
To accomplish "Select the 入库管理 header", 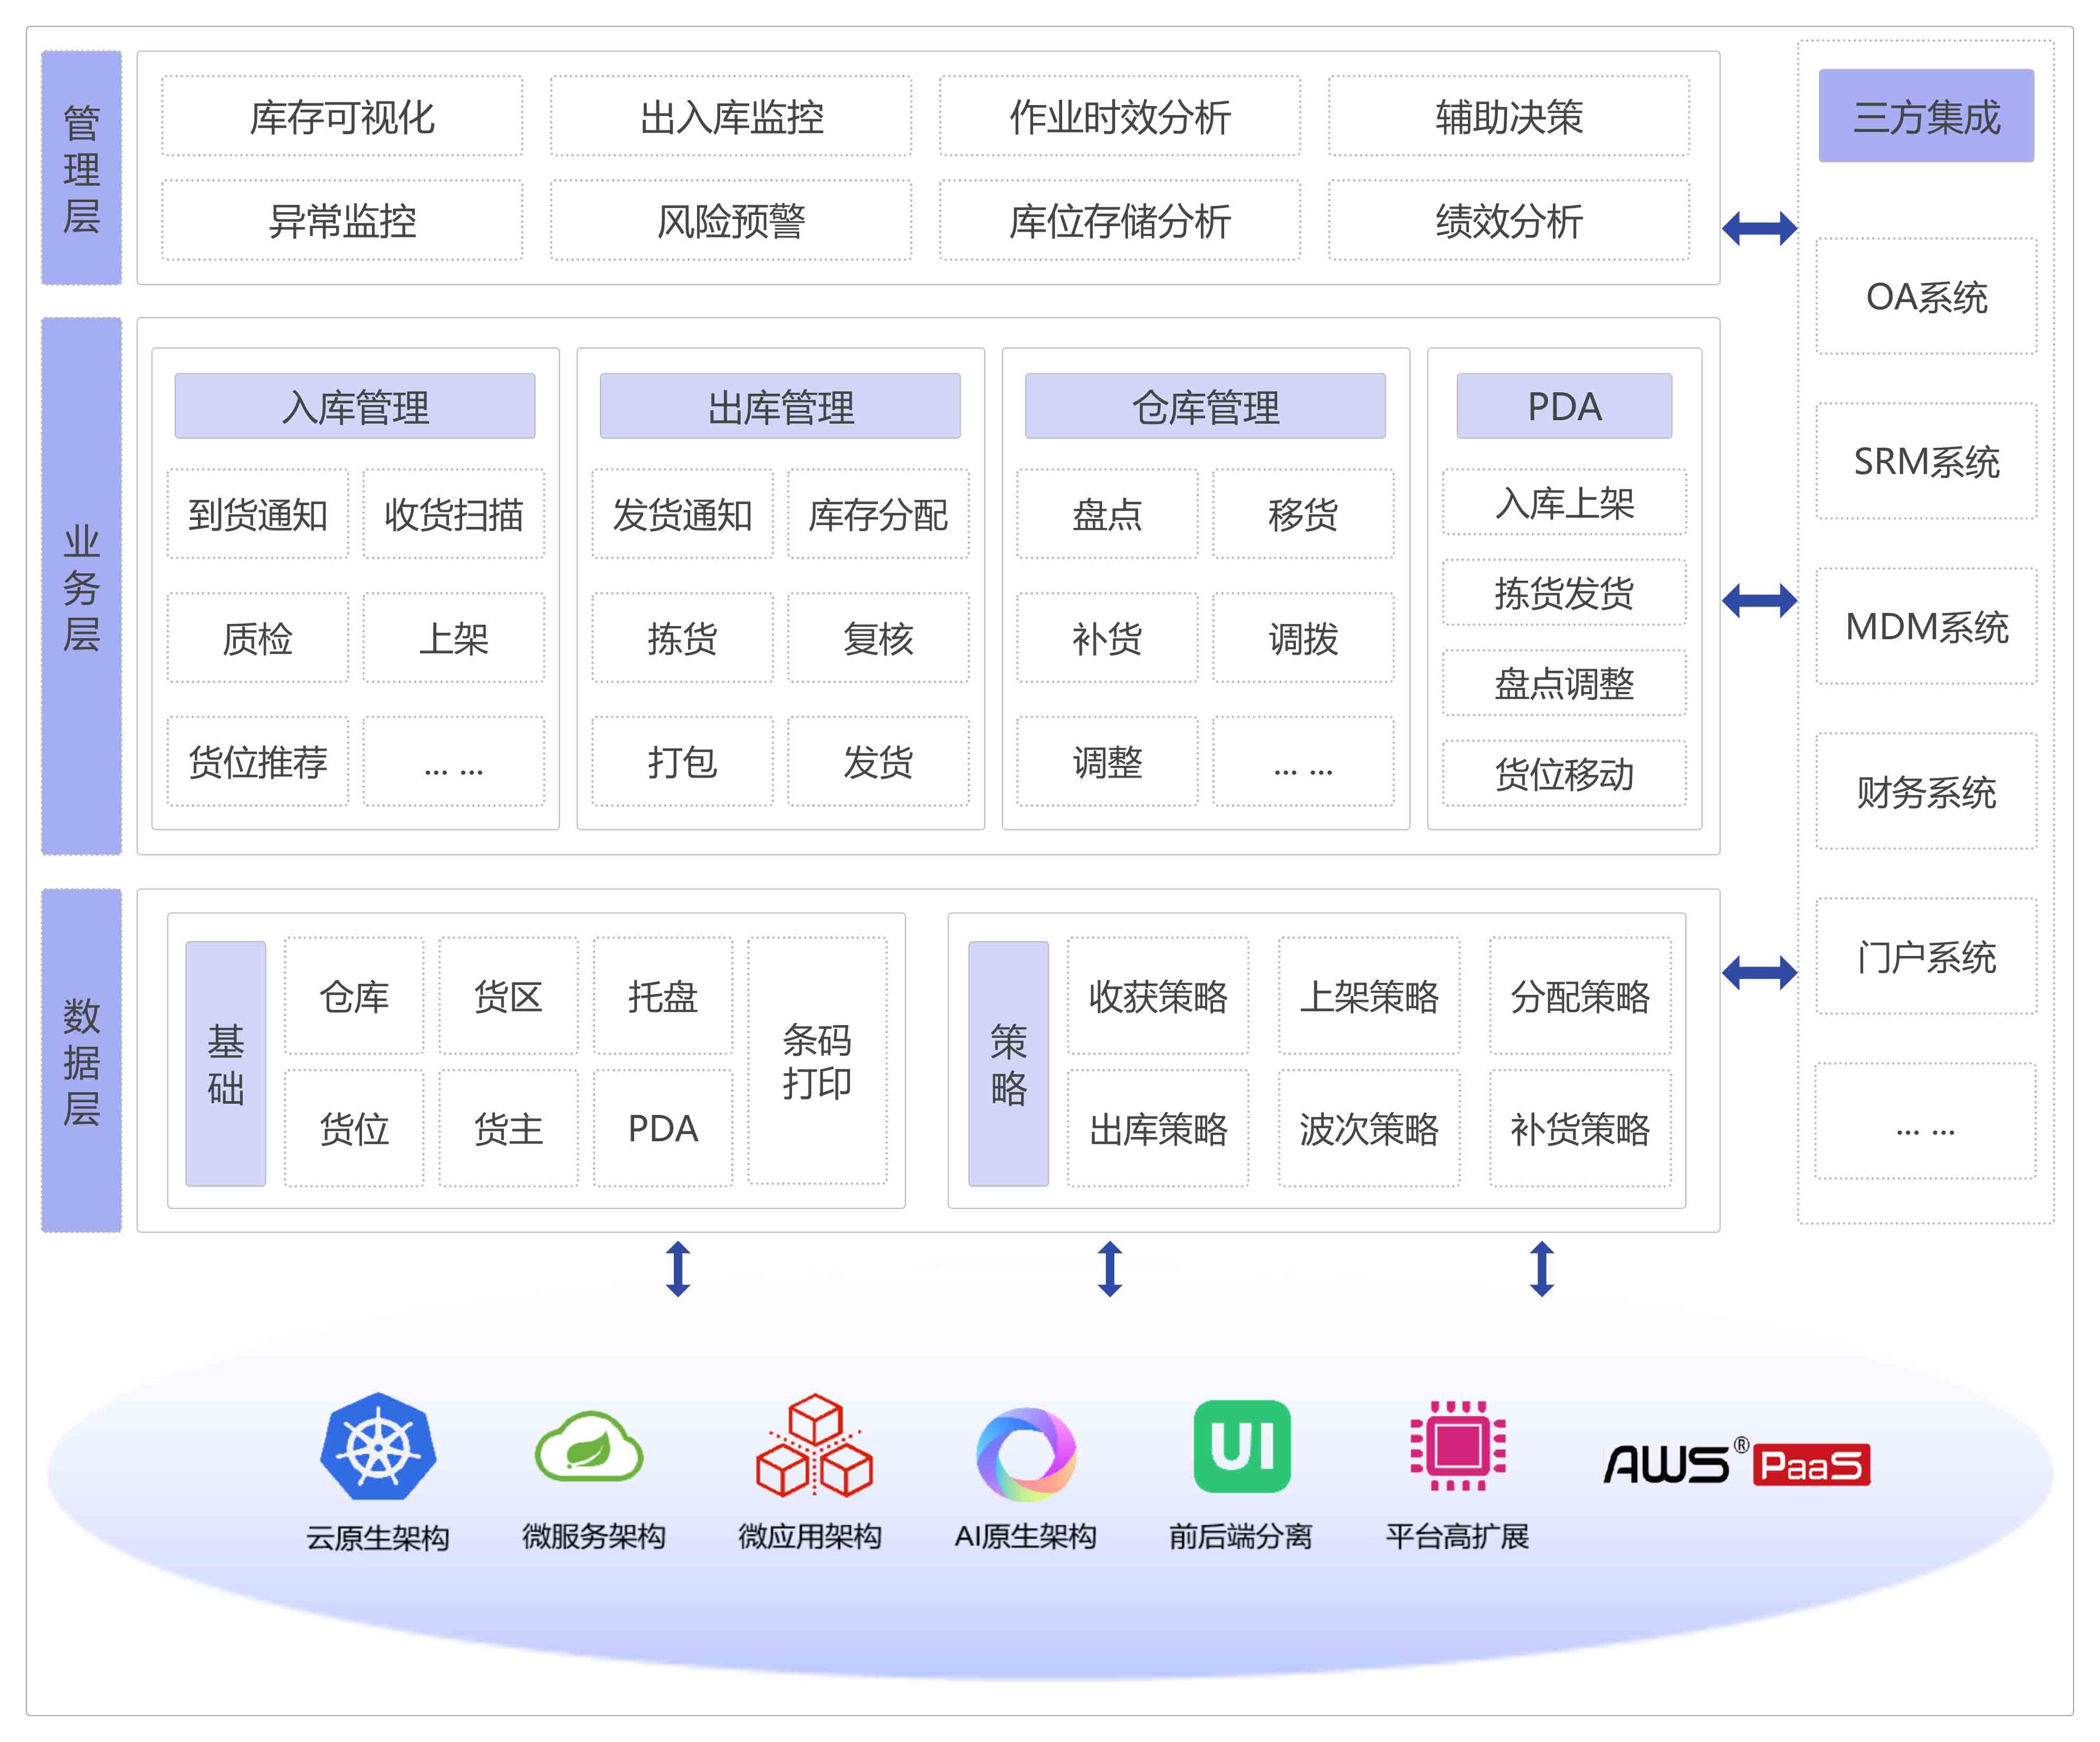I will 355,406.
